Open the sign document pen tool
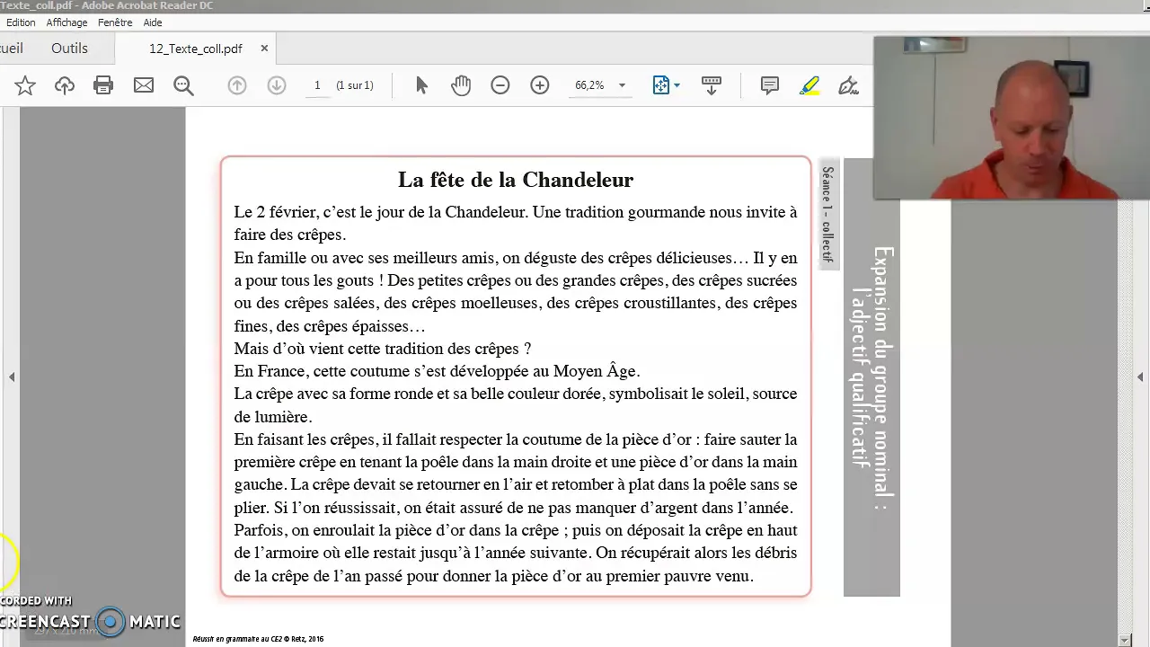This screenshot has height=647, width=1150. [848, 85]
